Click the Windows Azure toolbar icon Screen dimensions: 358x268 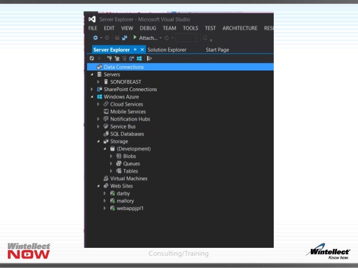click(139, 59)
